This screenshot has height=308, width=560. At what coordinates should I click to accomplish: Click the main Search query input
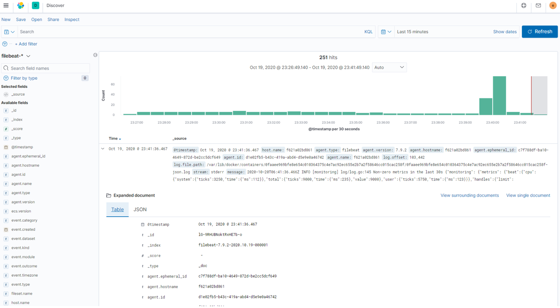[x=190, y=32]
